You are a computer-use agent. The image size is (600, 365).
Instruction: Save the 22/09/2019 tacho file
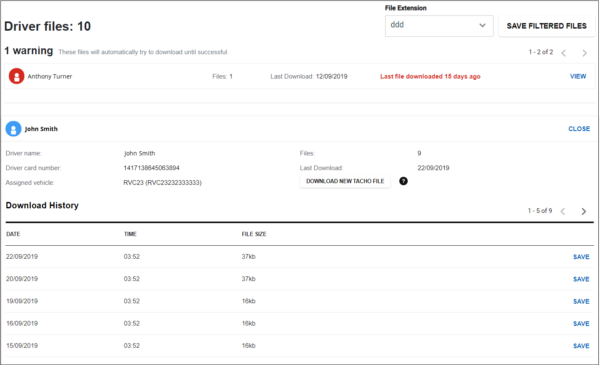coord(581,257)
